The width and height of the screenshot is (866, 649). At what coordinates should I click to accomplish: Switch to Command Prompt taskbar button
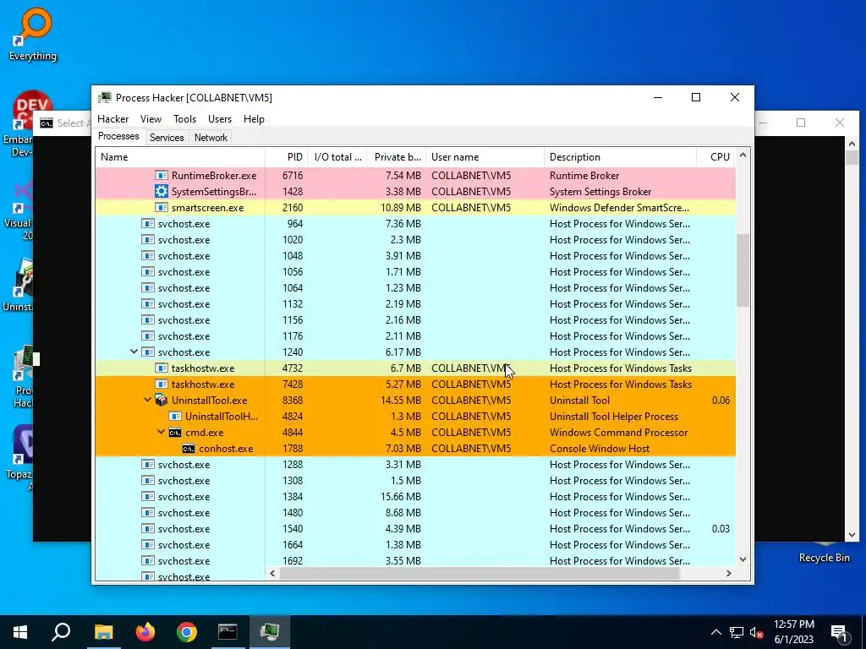227,632
